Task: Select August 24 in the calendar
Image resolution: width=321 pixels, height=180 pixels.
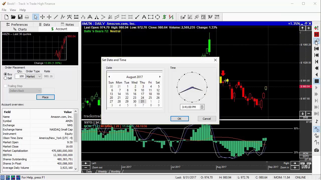Action: pos(142,98)
